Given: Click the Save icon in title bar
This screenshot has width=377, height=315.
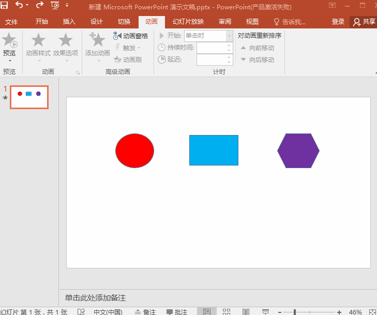Looking at the screenshot, I should (x=5, y=6).
